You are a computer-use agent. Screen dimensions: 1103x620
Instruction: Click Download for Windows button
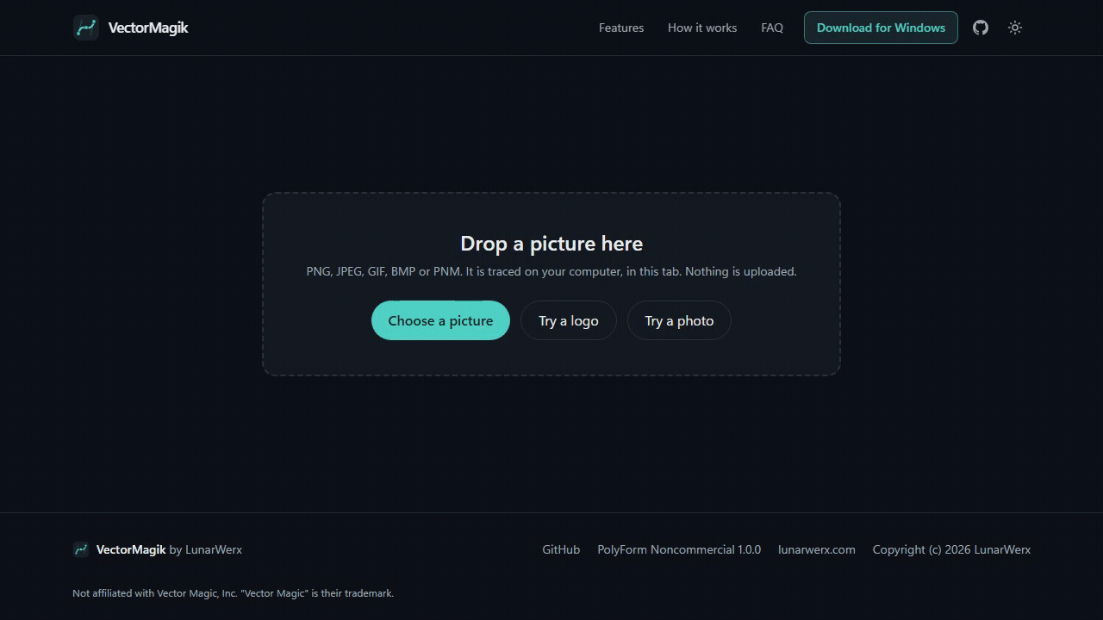click(x=881, y=28)
